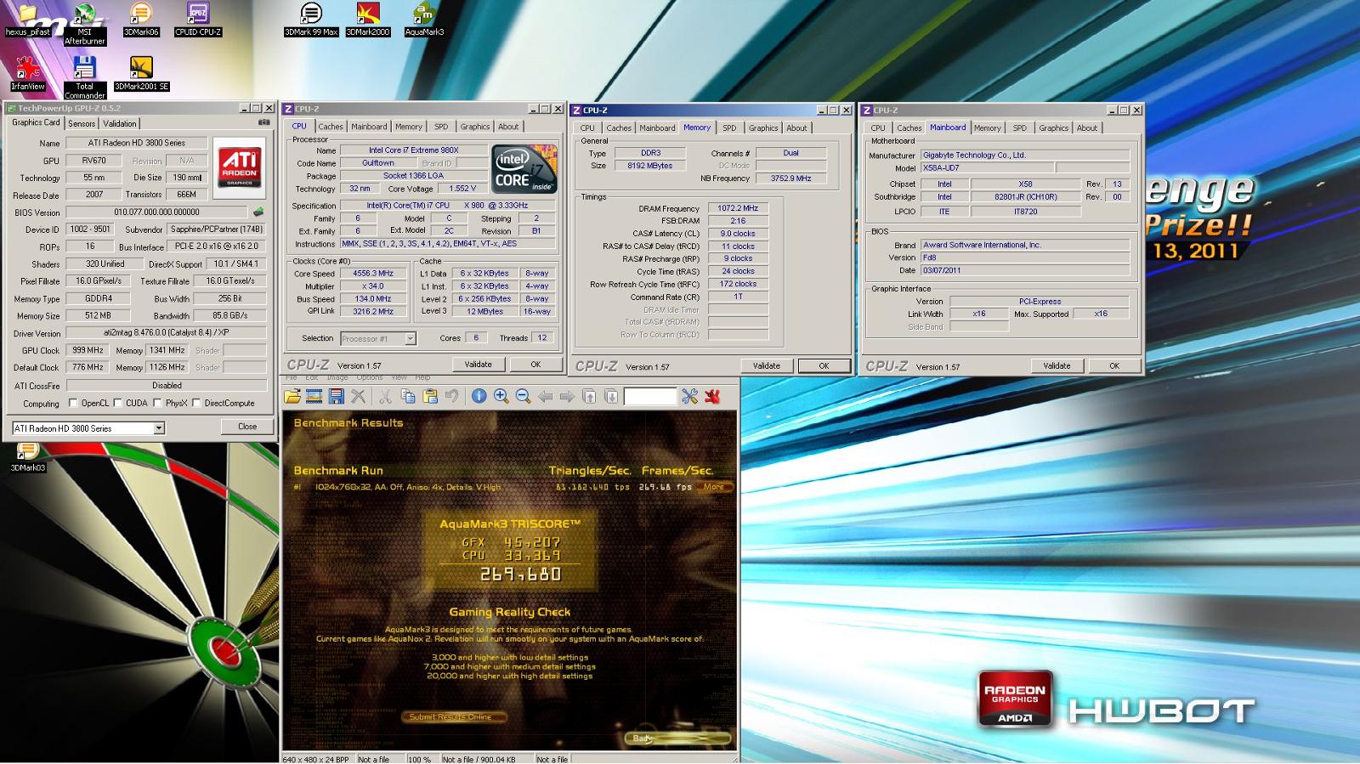Go to next image arrow

tap(567, 396)
